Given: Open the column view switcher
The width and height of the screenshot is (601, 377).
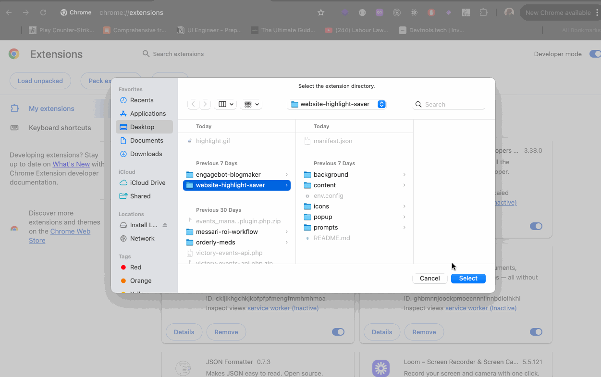Looking at the screenshot, I should [x=225, y=104].
